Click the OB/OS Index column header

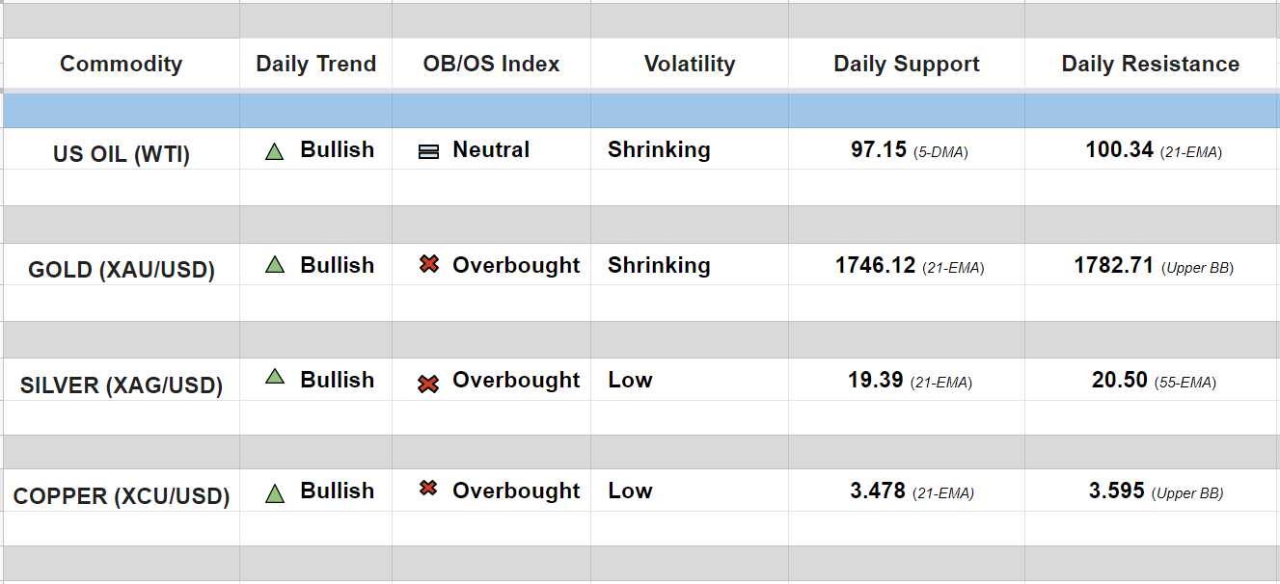point(491,65)
